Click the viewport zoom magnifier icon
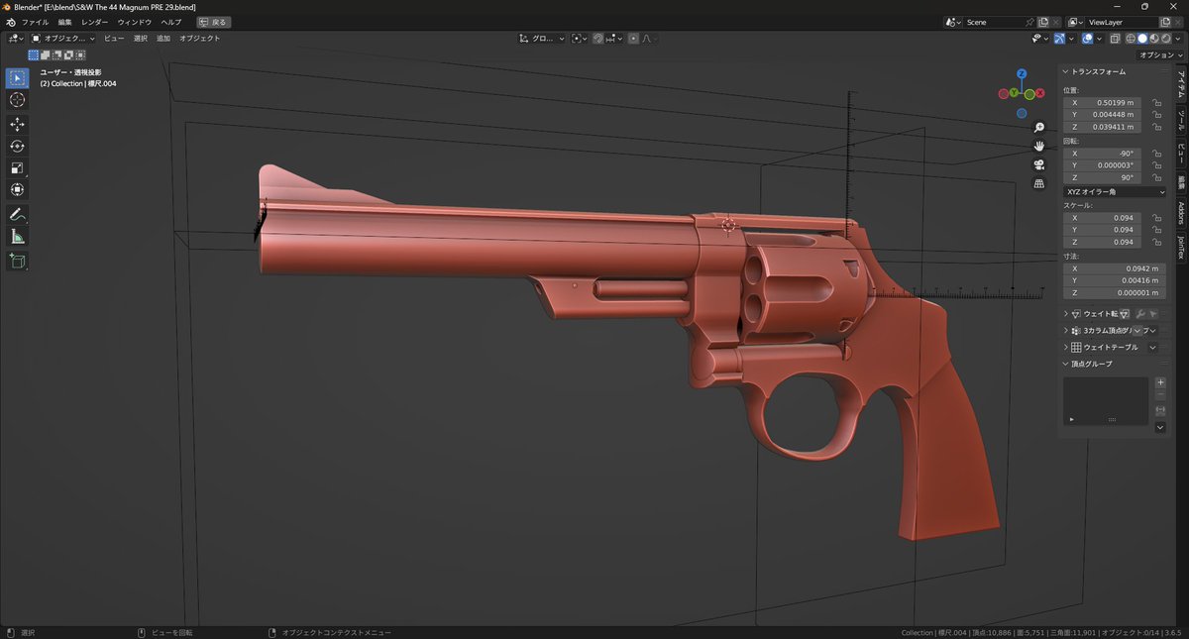 pyautogui.click(x=1039, y=128)
